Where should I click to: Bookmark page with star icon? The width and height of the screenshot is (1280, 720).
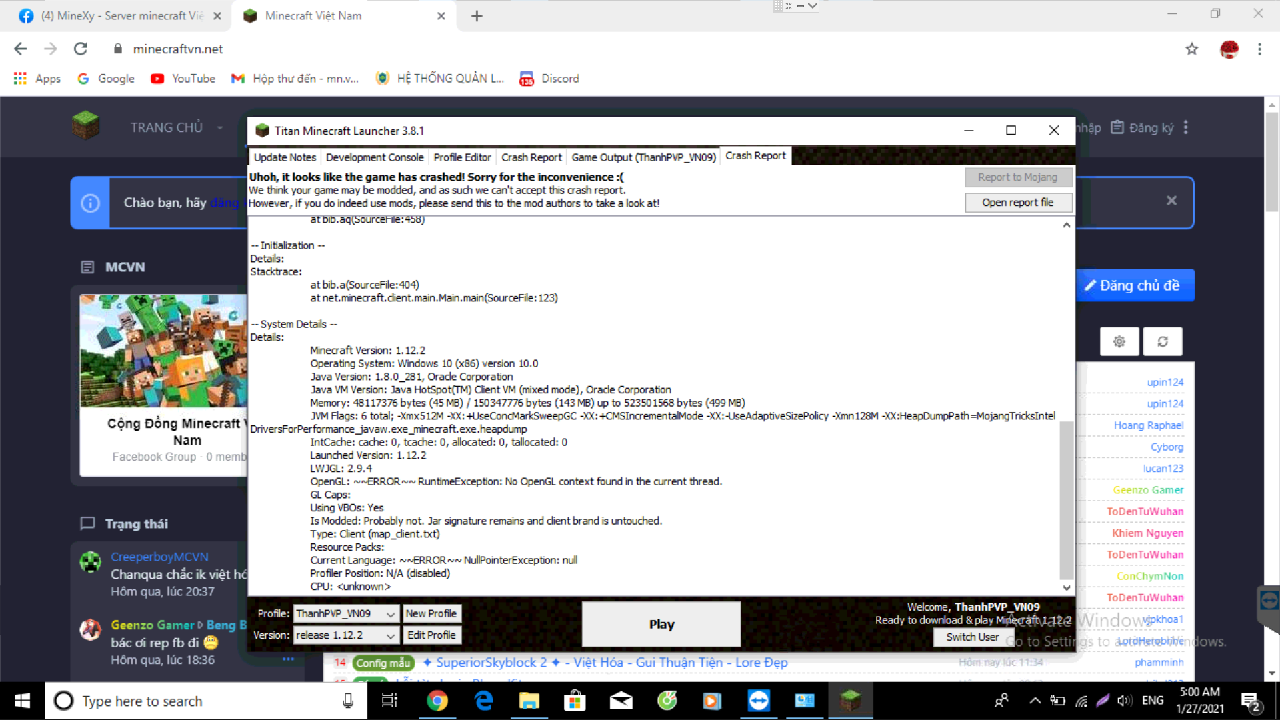(x=1191, y=49)
